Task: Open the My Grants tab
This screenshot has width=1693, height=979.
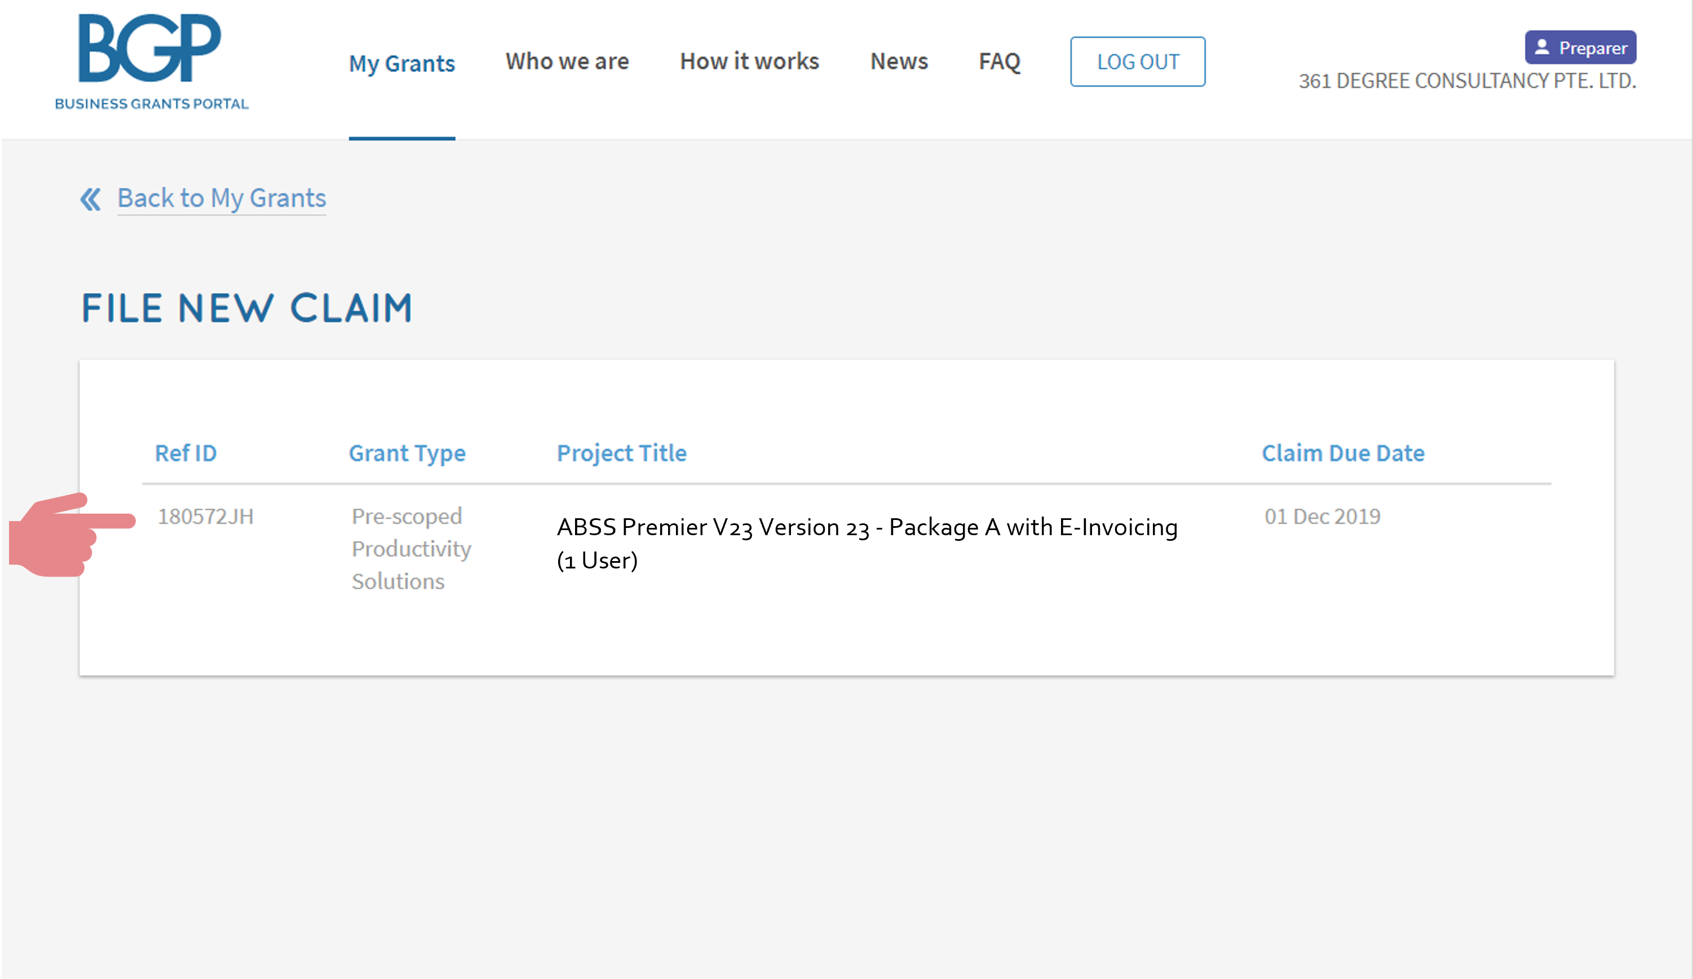Action: point(402,64)
